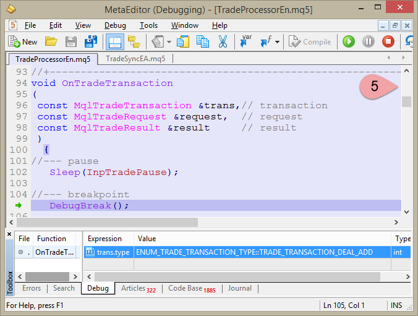Click call stack scroll right arrow

tap(75, 276)
